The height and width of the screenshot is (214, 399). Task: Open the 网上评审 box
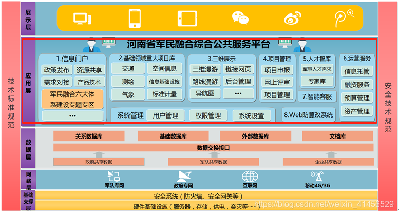coord(277,82)
